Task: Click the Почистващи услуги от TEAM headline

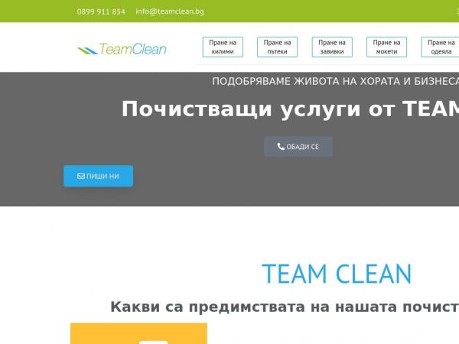Action: click(x=290, y=109)
